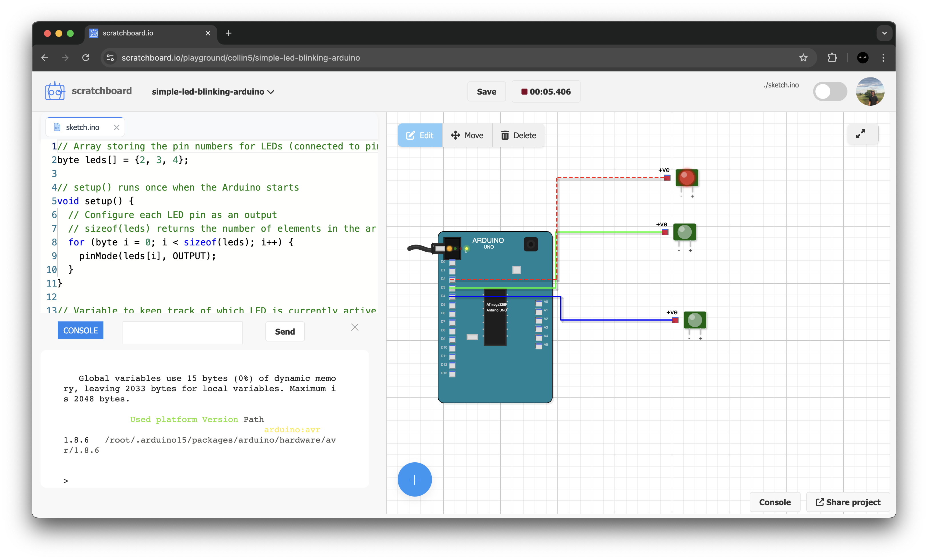
Task: Close the console panel with X
Action: [355, 327]
